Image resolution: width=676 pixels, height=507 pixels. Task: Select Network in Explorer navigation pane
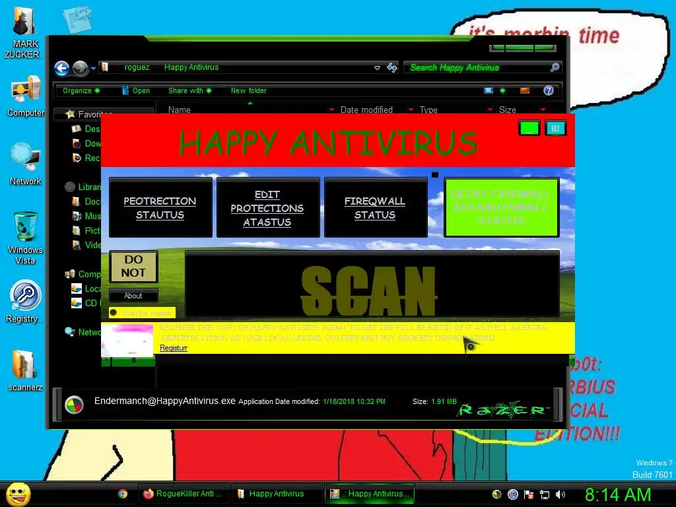(83, 332)
